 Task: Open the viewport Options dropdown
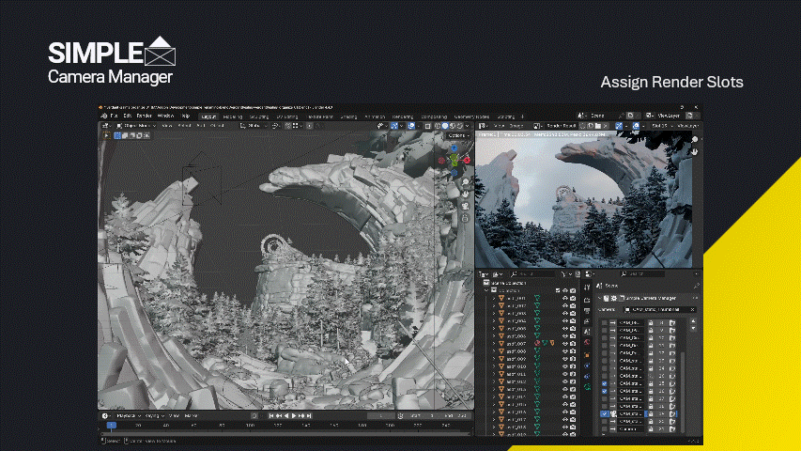pyautogui.click(x=457, y=135)
